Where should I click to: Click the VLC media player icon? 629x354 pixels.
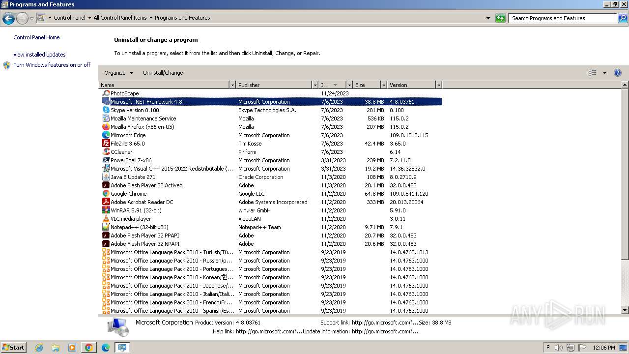click(x=106, y=219)
